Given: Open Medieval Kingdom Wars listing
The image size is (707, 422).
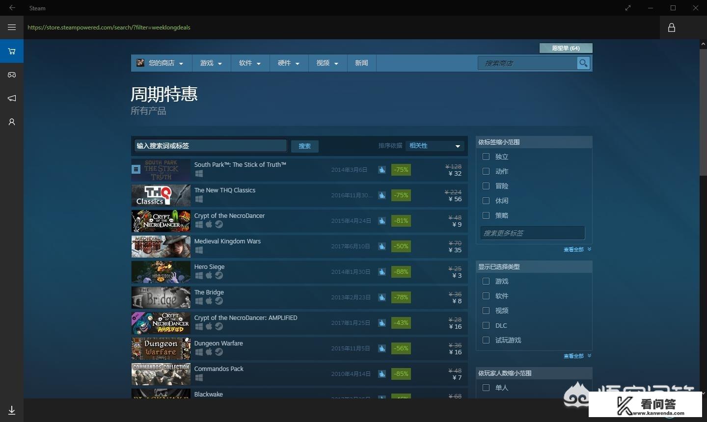Looking at the screenshot, I should (299, 246).
